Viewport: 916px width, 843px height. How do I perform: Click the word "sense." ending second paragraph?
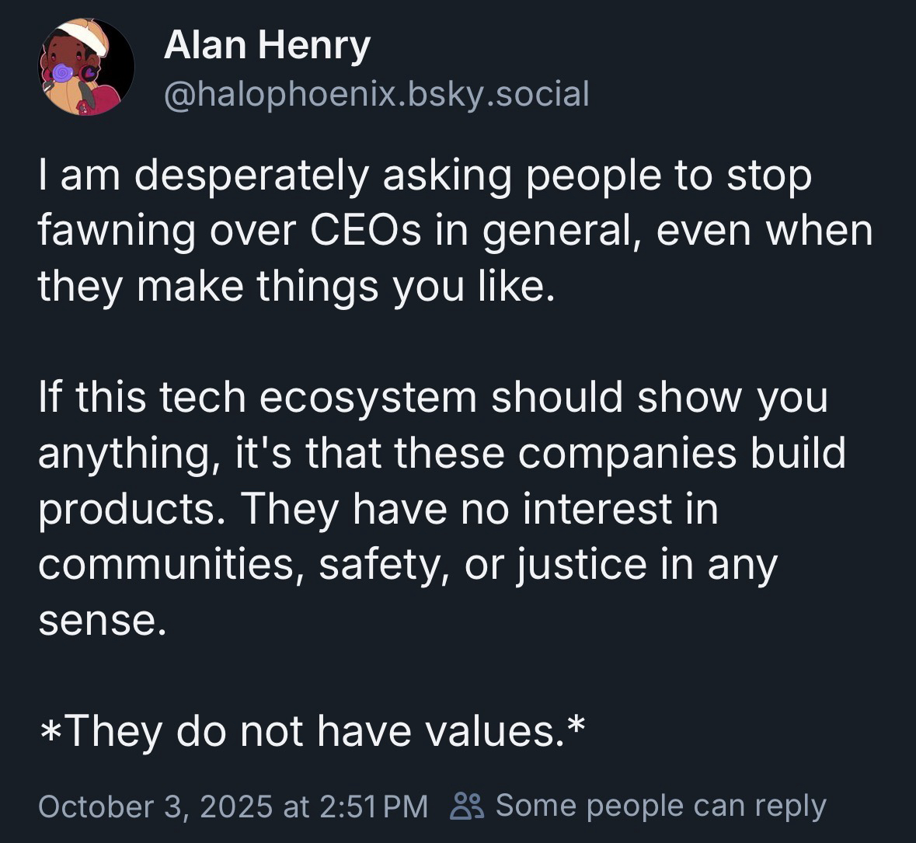click(103, 620)
